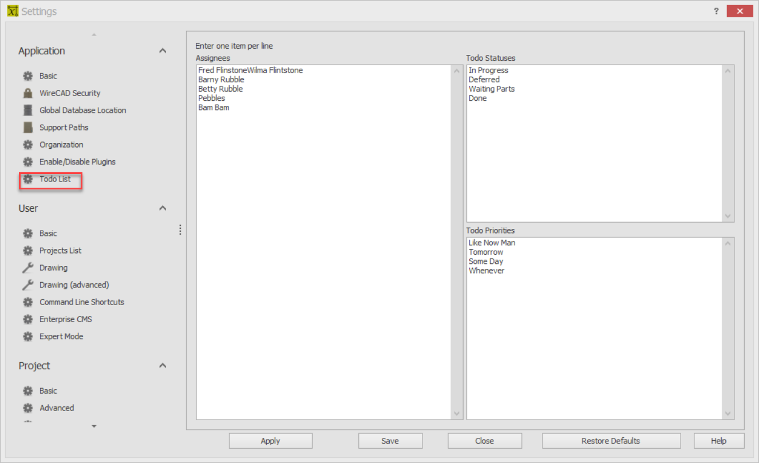Click the 'Barny Rubble' assignee line
759x463 pixels.
pos(221,80)
